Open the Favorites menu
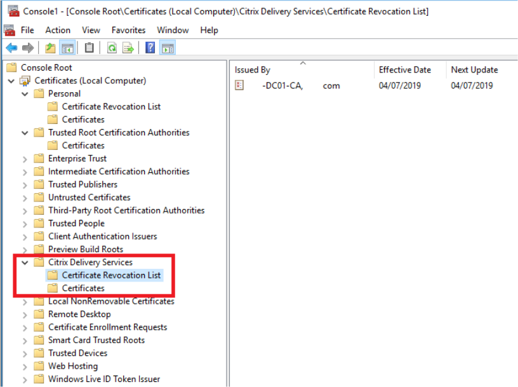Image resolution: width=518 pixels, height=387 pixels. click(x=128, y=30)
